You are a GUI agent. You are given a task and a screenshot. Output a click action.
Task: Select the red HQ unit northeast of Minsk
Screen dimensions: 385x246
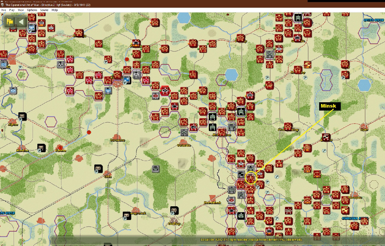(269, 168)
